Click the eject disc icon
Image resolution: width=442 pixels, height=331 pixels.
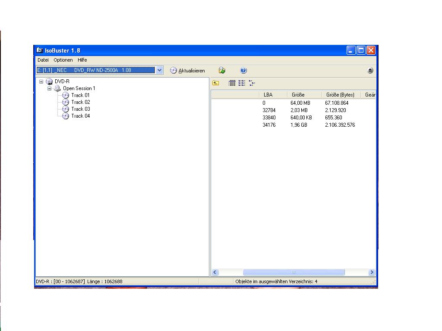pos(370,70)
